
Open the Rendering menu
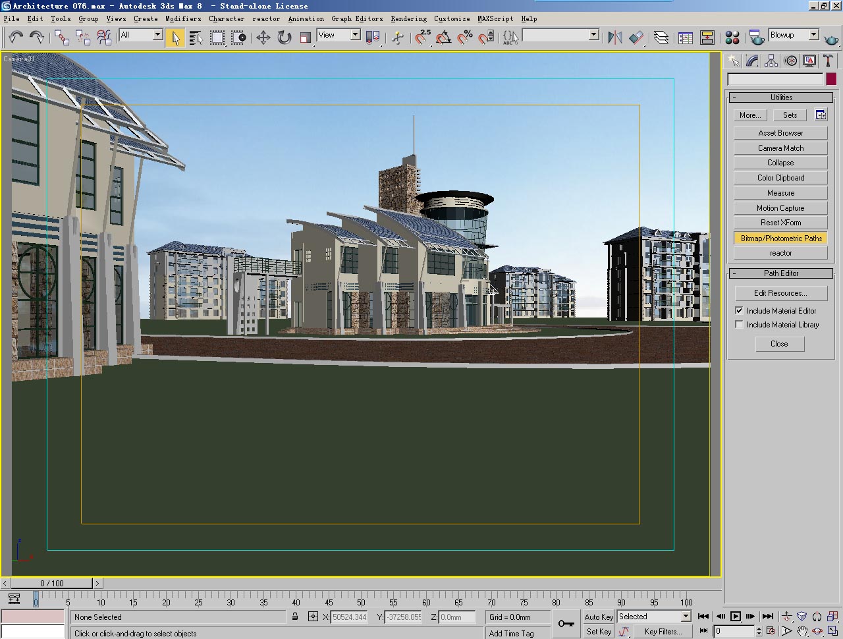coord(408,18)
